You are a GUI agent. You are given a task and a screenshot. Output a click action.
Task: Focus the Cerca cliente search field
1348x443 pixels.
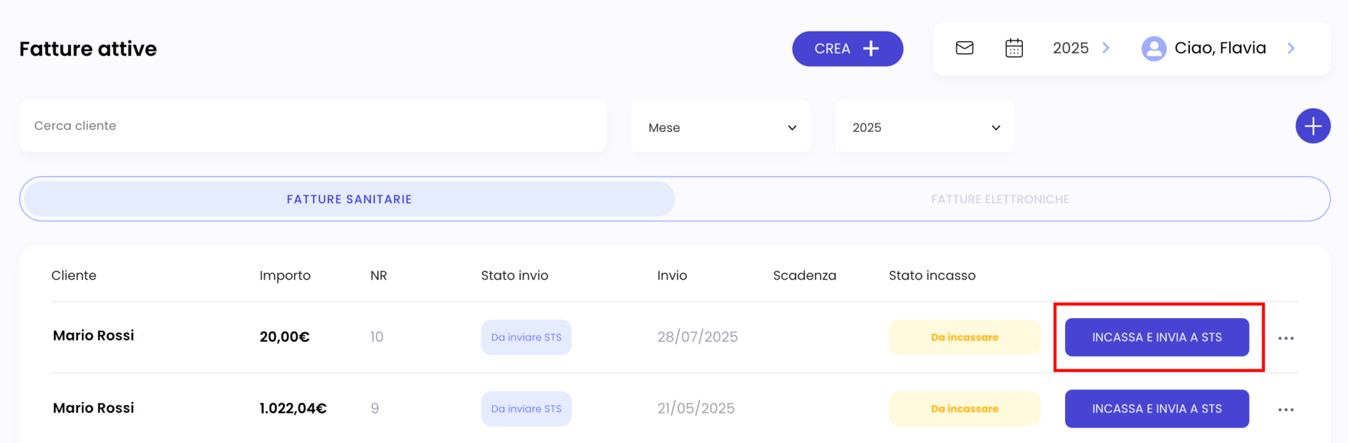(313, 126)
